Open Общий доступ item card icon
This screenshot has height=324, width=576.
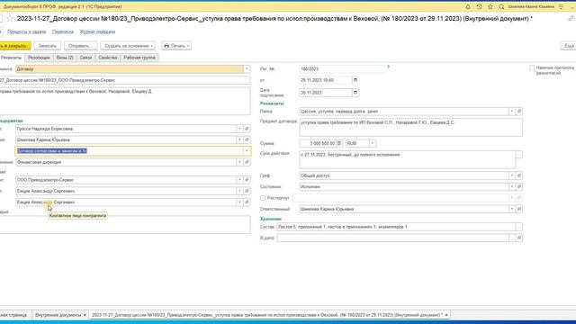[x=519, y=175]
